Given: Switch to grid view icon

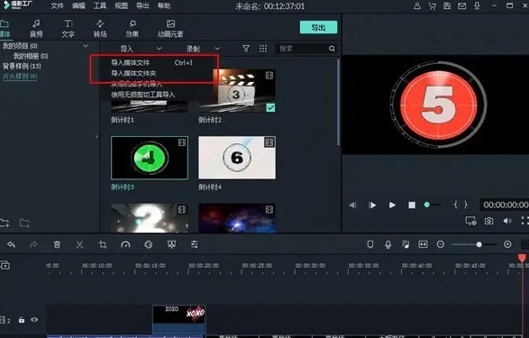Looking at the screenshot, I should coord(263,49).
